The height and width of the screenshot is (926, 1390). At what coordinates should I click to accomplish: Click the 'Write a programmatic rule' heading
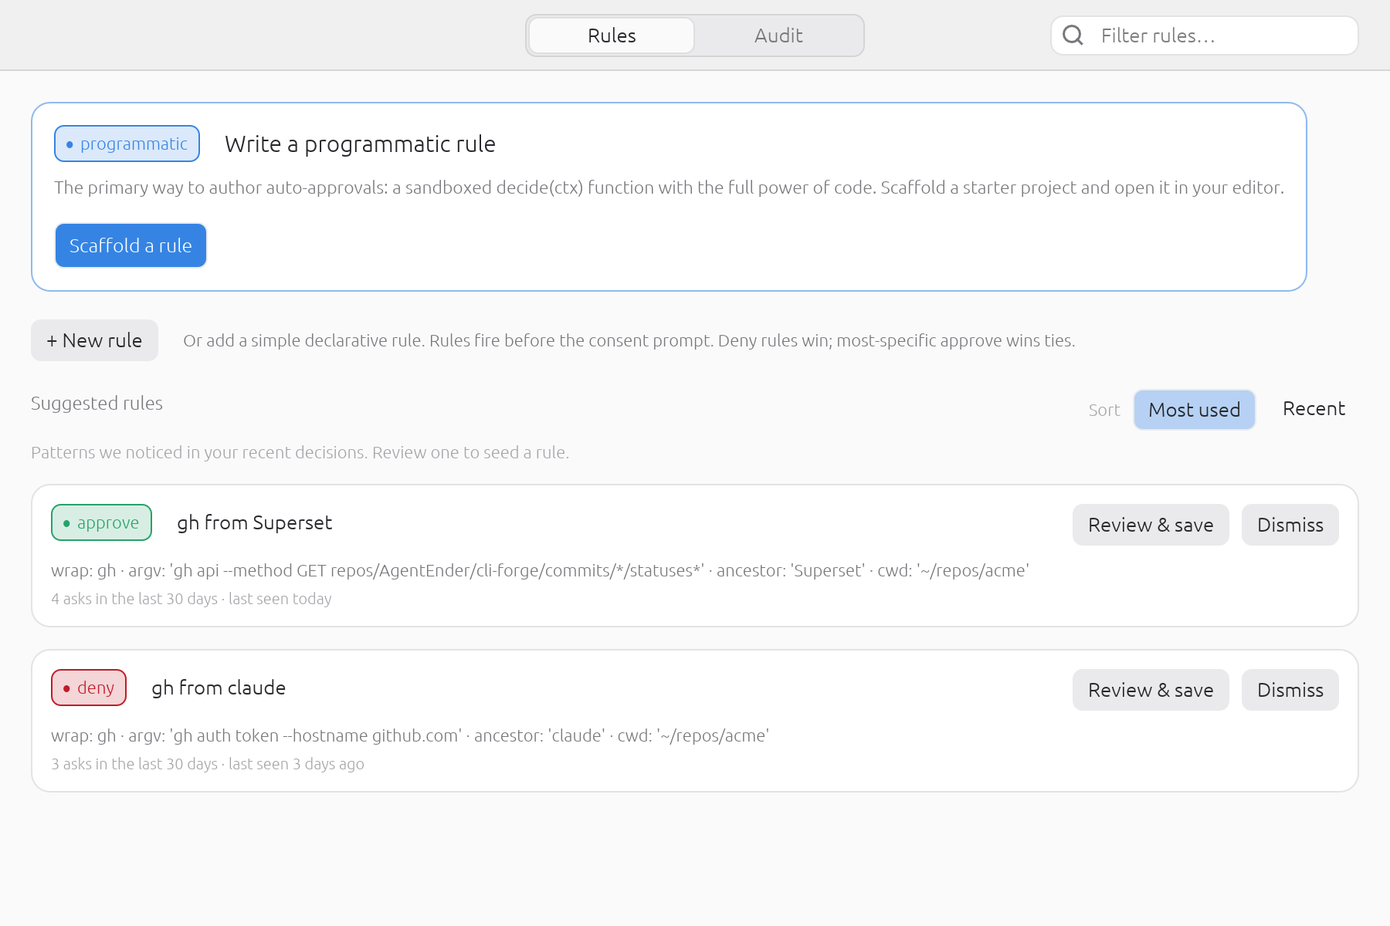[360, 144]
